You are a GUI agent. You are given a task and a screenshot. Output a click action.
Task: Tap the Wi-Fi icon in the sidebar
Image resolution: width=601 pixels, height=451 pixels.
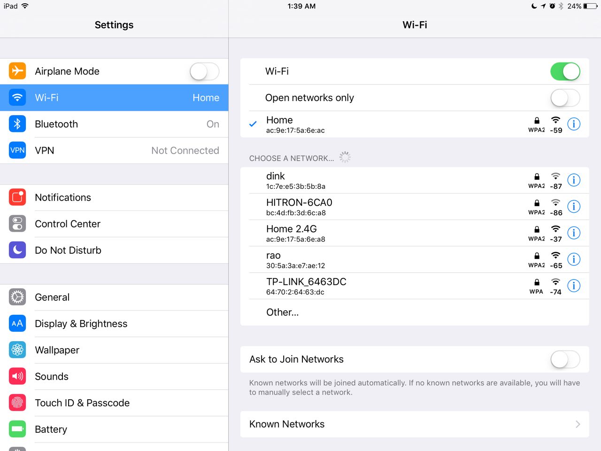pos(17,97)
